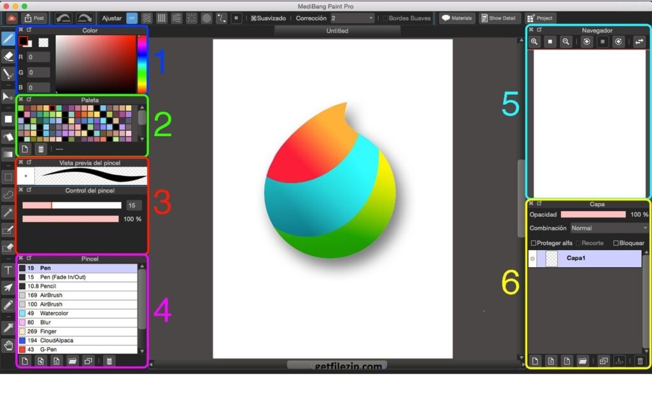Select the Watercolor brush
This screenshot has height=400, width=652.
(x=77, y=313)
